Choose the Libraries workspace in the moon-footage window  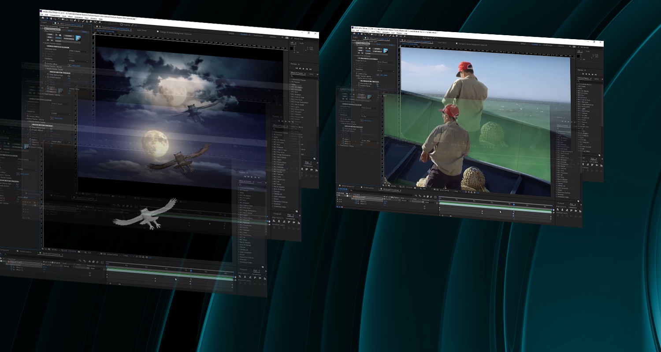pos(273,37)
